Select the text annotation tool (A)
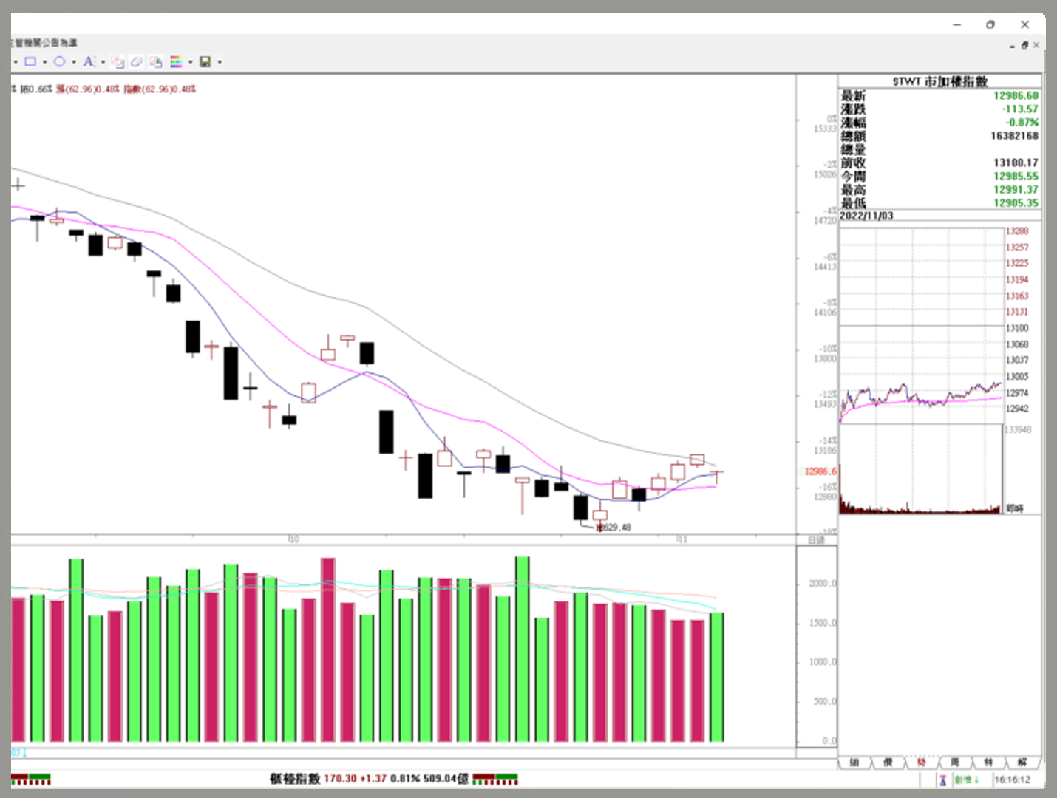 pos(89,62)
